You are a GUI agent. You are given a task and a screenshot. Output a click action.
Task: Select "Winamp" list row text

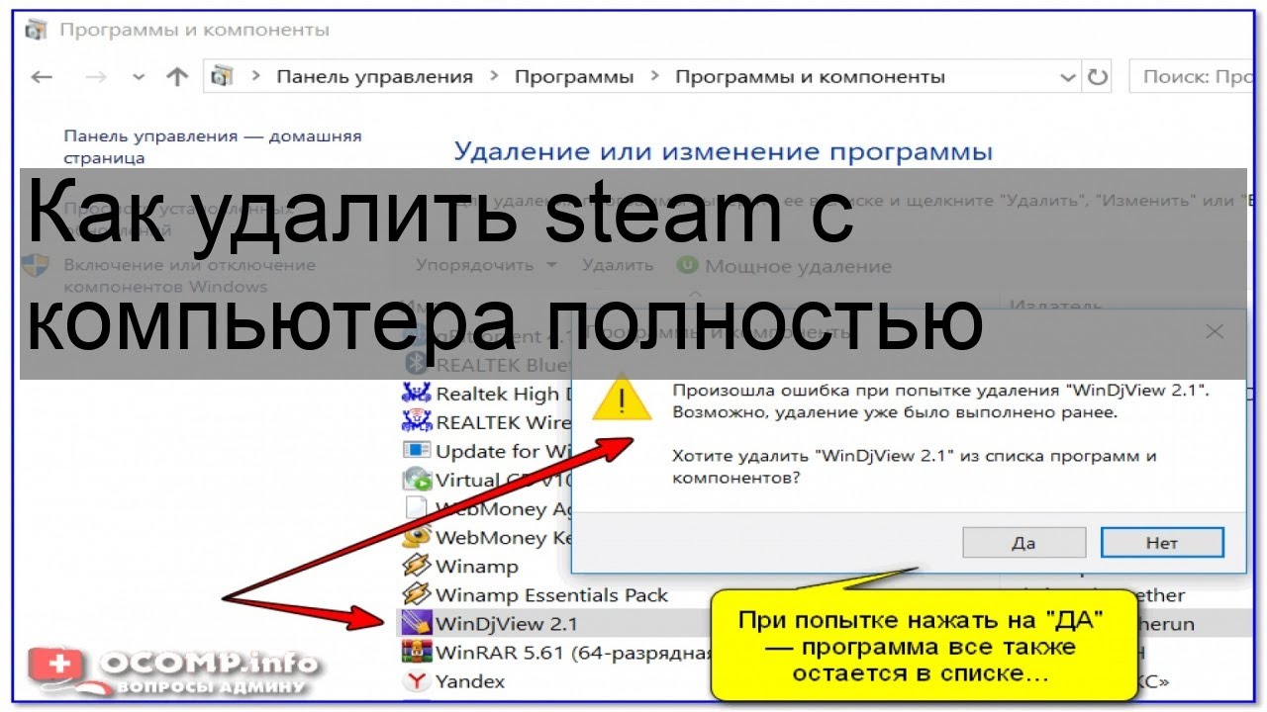click(x=477, y=567)
